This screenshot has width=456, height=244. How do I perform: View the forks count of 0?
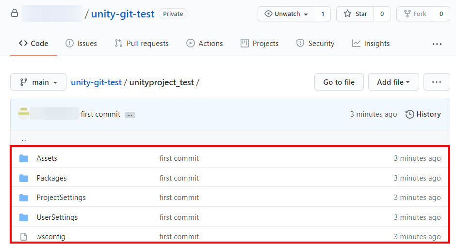coord(441,14)
